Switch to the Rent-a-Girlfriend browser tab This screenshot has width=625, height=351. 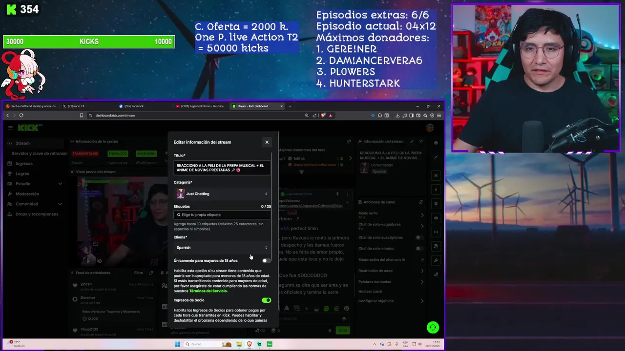point(31,106)
